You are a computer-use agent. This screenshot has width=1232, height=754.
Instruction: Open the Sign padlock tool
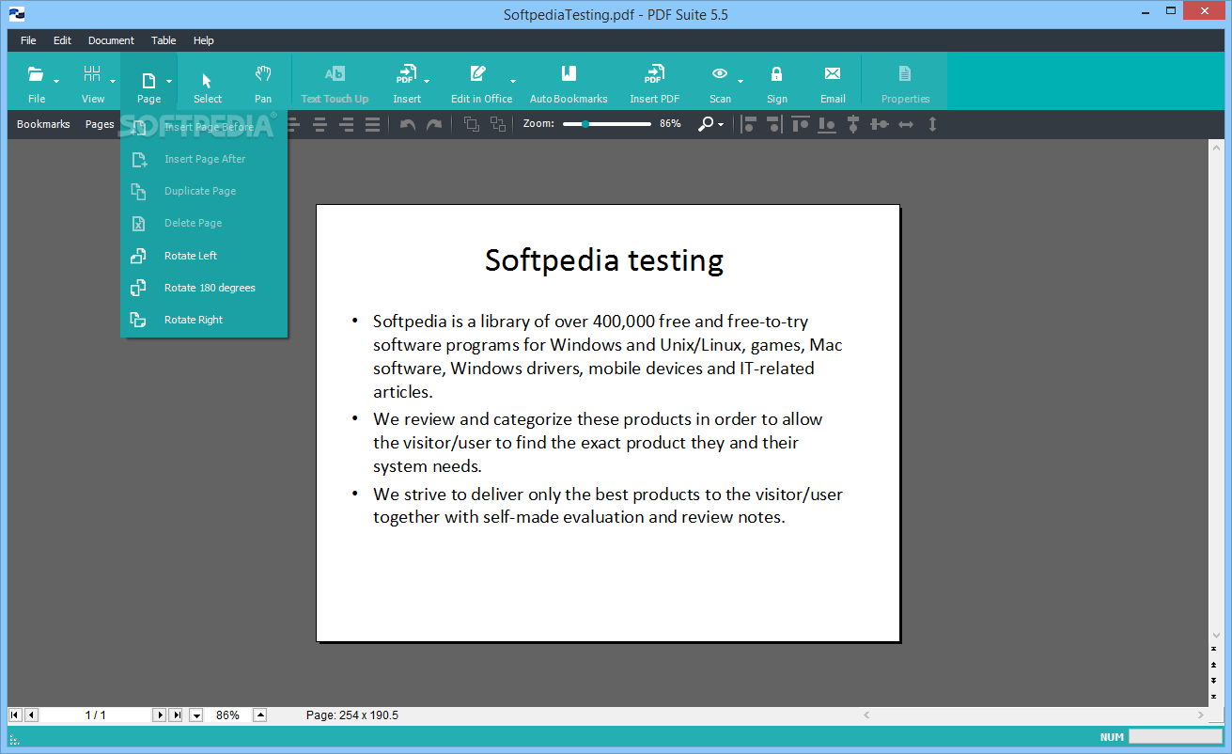(x=776, y=83)
